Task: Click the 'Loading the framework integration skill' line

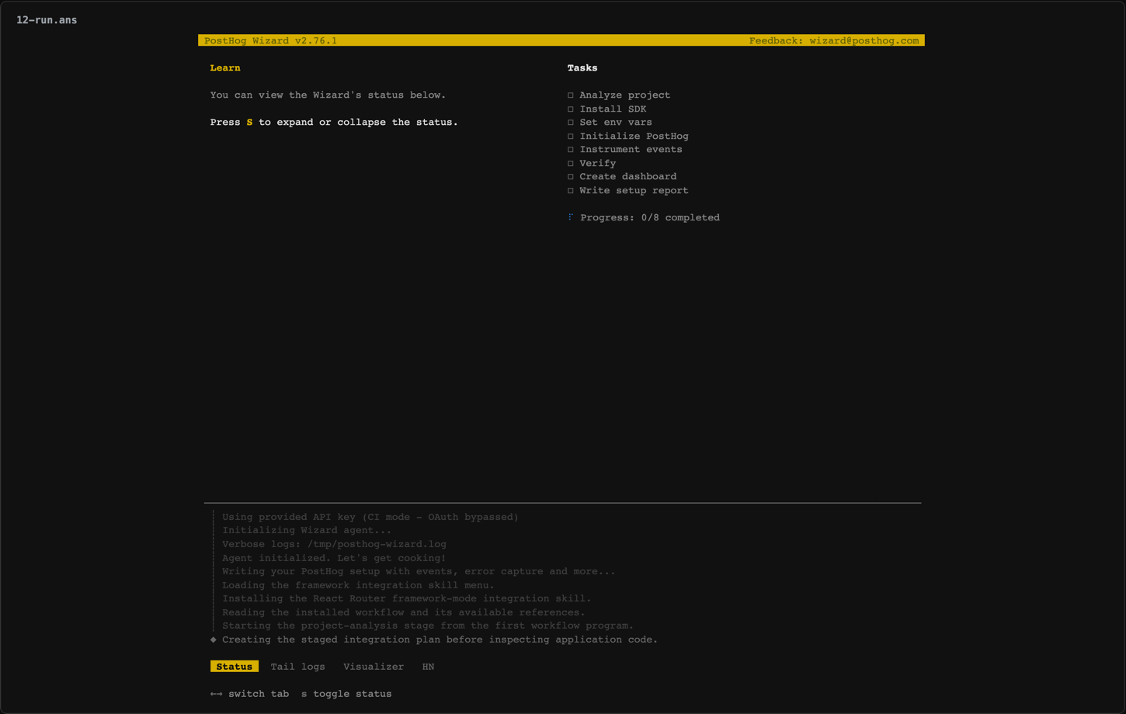Action: pyautogui.click(x=358, y=585)
